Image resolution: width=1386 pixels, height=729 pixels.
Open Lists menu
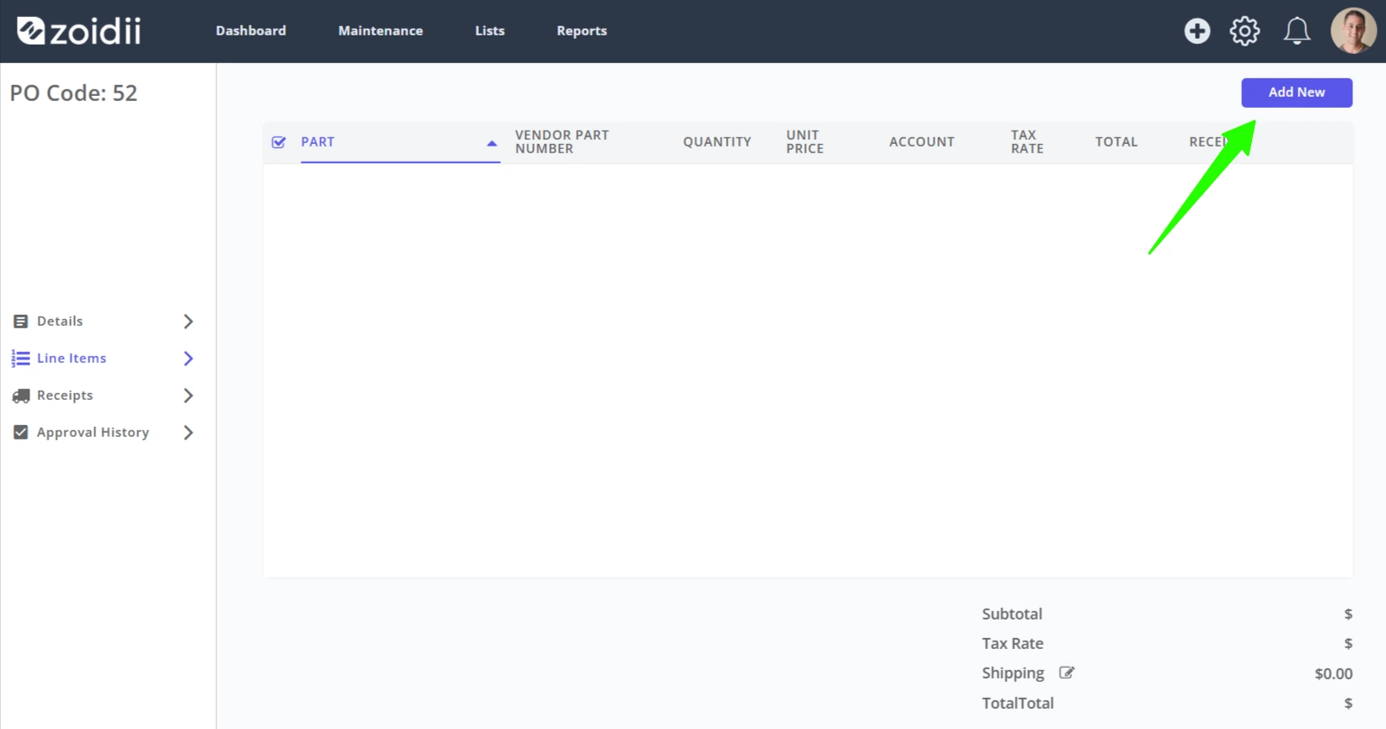click(x=490, y=31)
